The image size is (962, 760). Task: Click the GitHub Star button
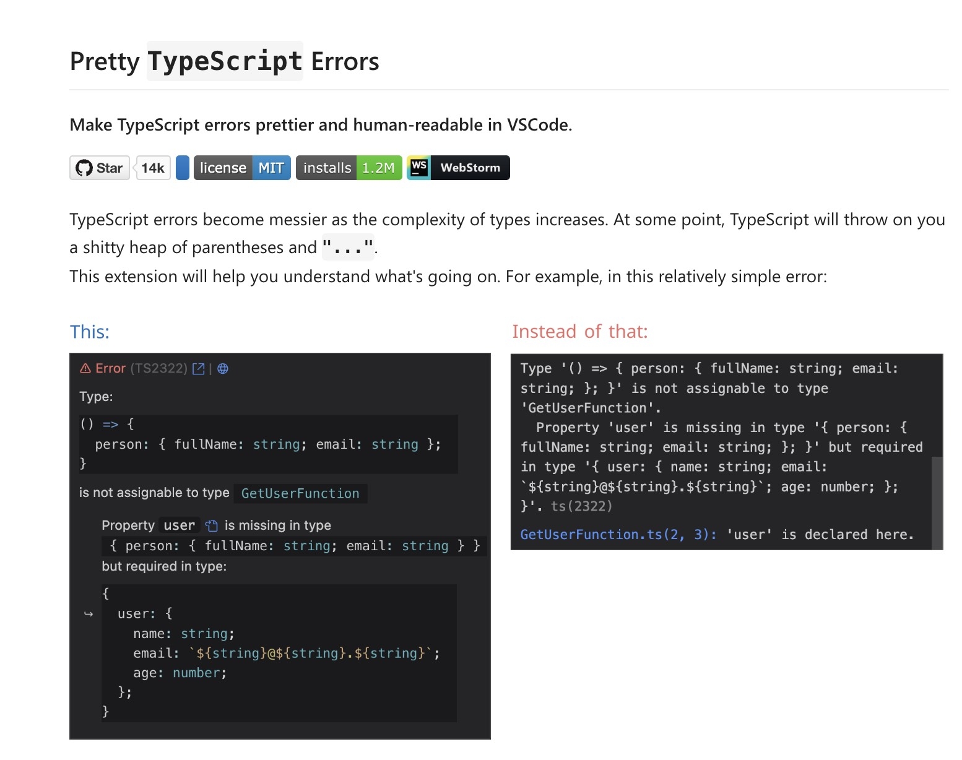point(100,168)
